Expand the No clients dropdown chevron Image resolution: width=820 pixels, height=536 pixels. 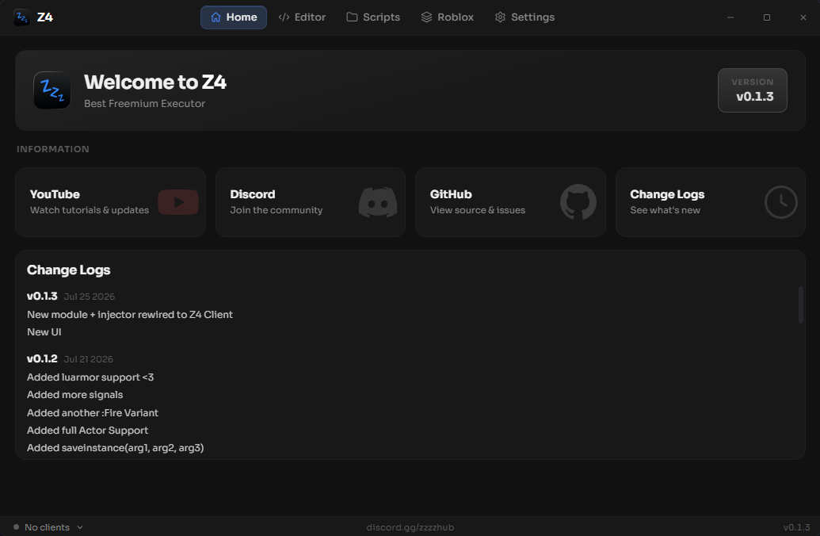[x=80, y=527]
